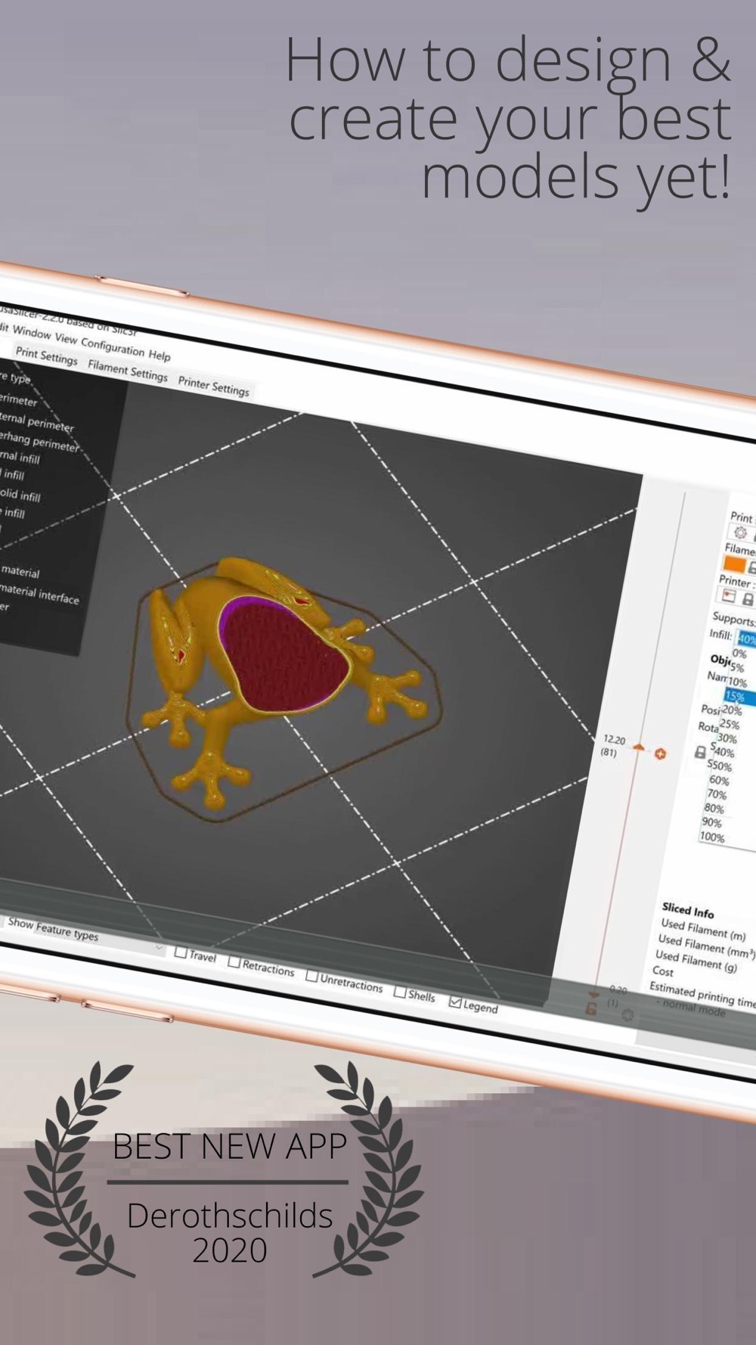Choose 5% in infill list

[x=737, y=667]
